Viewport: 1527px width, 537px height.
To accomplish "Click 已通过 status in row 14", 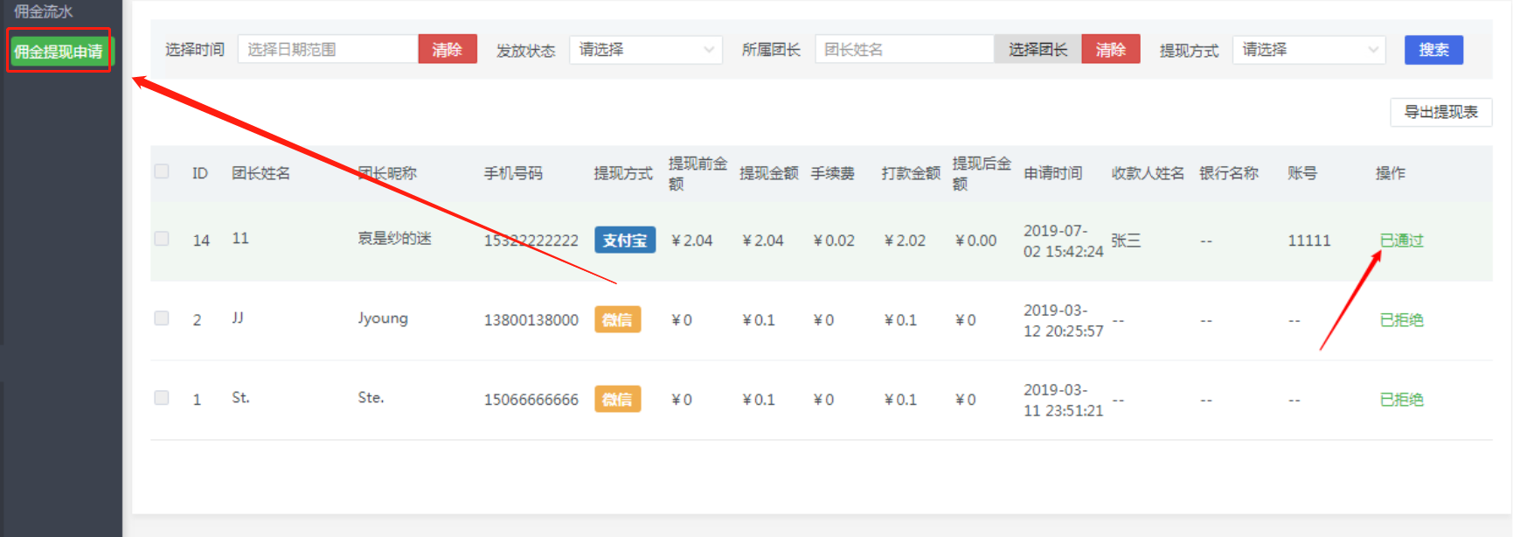I will (x=1401, y=241).
